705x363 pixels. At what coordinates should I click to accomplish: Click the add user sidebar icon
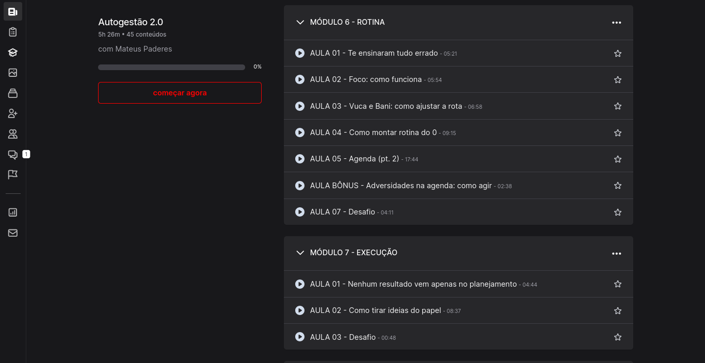point(13,113)
